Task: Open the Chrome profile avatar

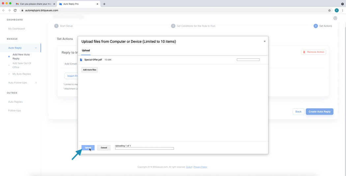Action: 336,10
